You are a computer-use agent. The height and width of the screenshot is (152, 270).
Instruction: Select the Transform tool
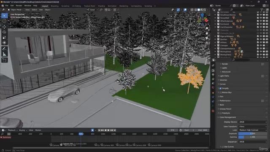(4, 43)
